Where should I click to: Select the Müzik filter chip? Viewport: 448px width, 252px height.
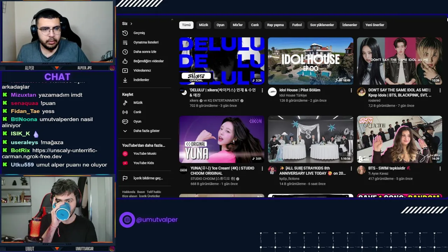point(204,25)
